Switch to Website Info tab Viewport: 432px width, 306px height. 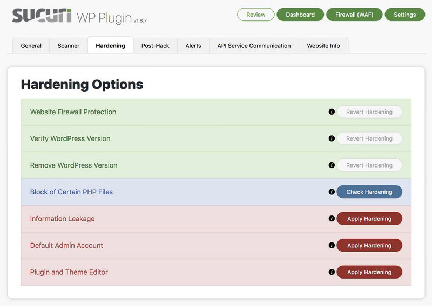click(x=323, y=46)
